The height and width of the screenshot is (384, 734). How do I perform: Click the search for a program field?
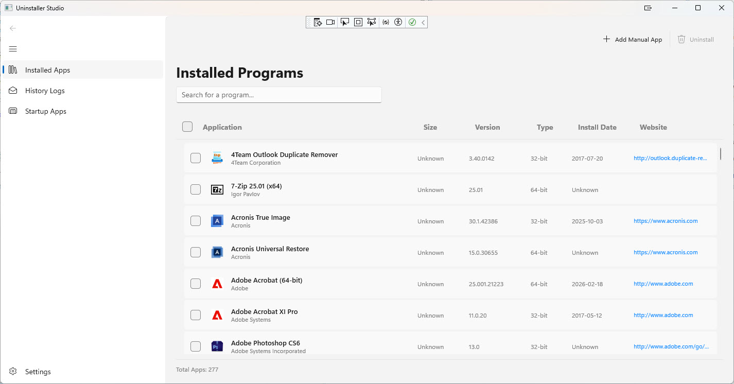pyautogui.click(x=278, y=95)
